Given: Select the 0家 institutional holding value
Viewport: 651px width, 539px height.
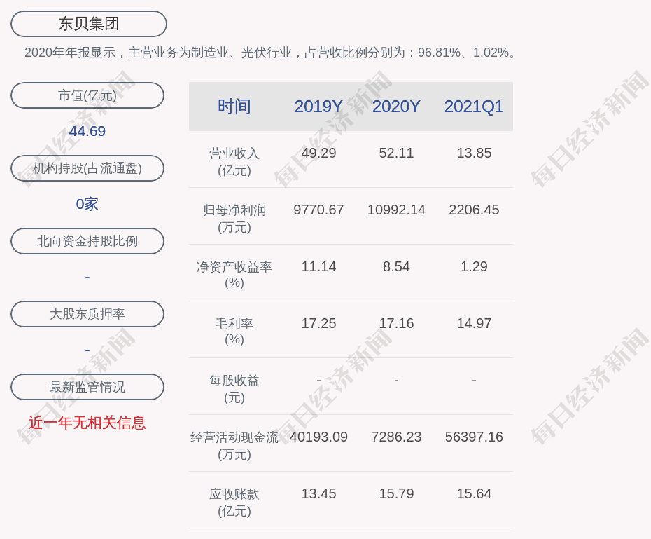Looking at the screenshot, I should pyautogui.click(x=87, y=204).
